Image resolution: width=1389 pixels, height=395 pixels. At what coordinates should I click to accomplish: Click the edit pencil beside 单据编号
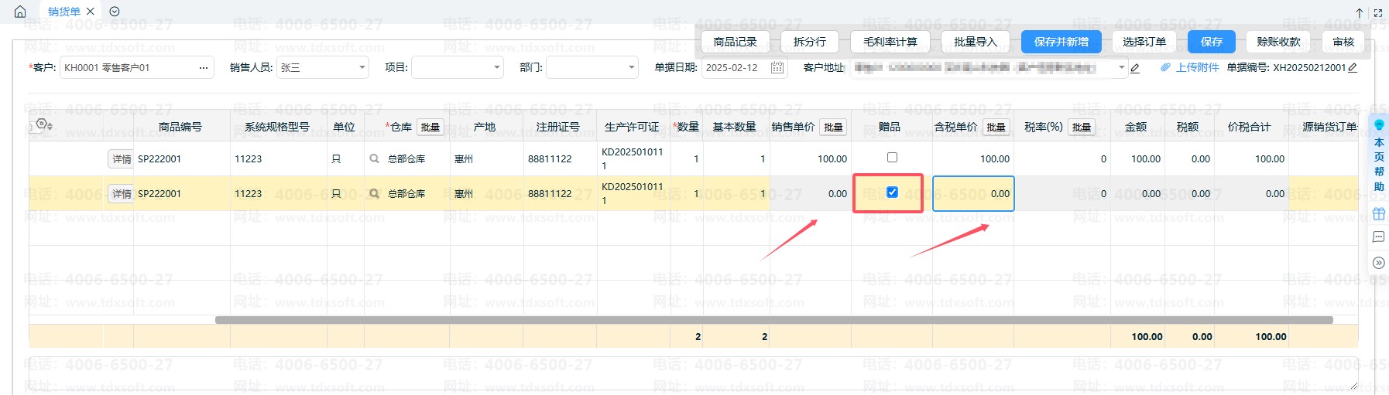click(x=1353, y=68)
